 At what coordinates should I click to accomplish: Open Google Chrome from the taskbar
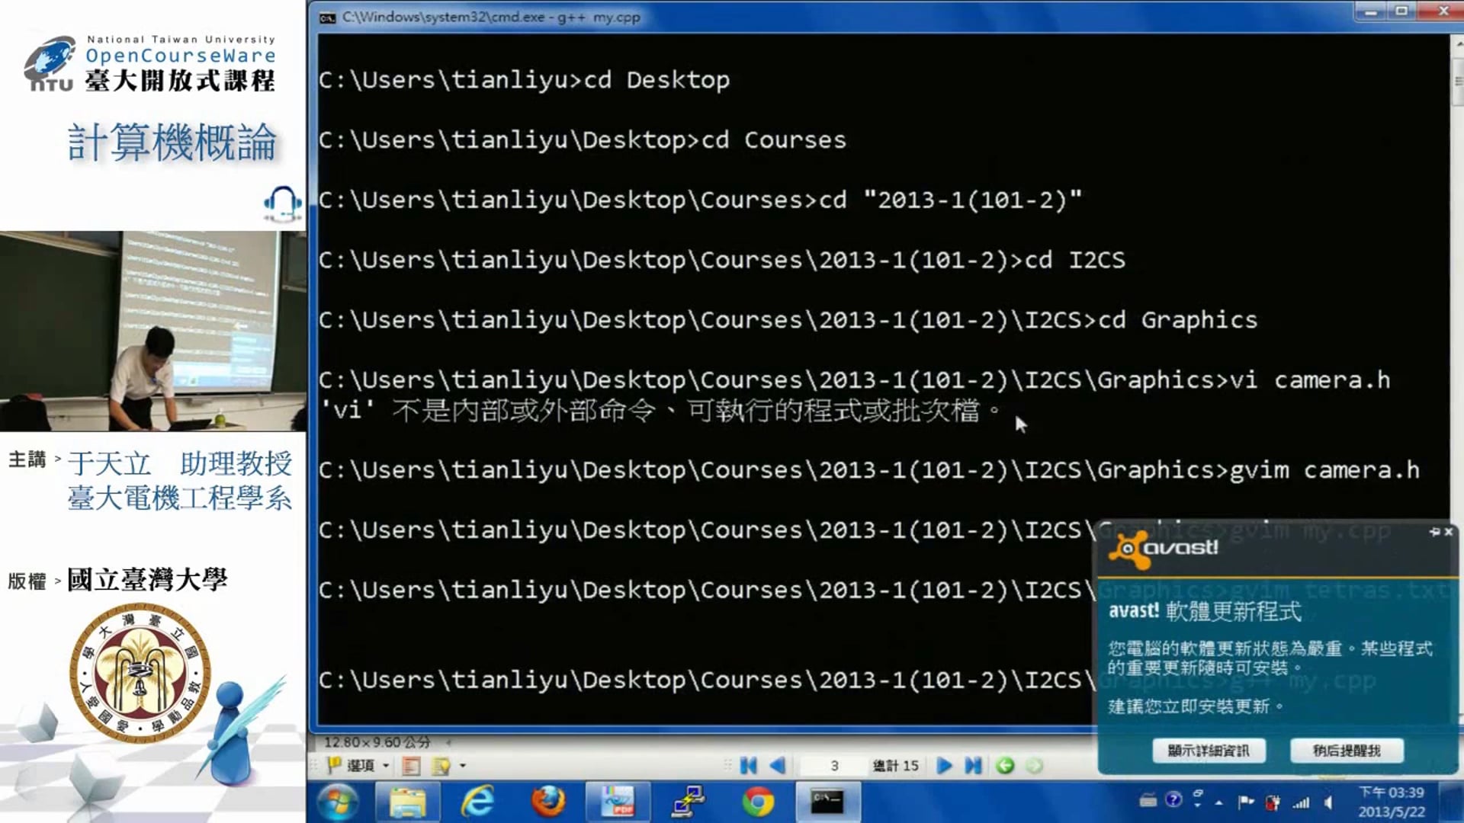click(x=758, y=802)
